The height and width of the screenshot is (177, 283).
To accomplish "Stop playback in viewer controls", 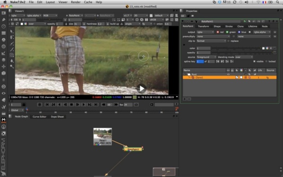I will click(71, 104).
